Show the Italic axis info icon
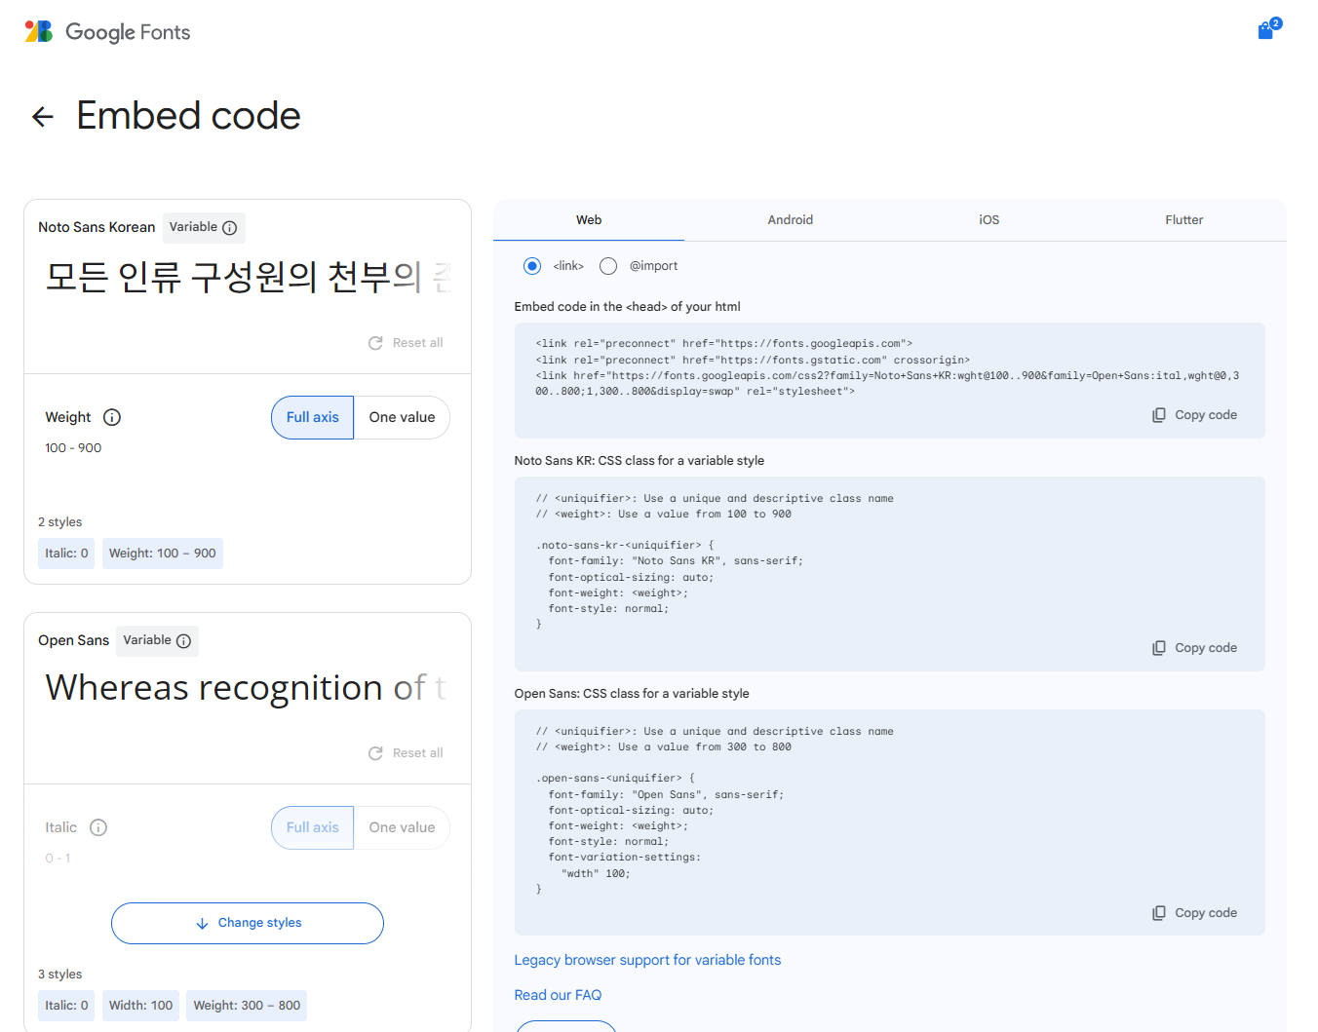This screenshot has height=1032, width=1318. pos(98,827)
